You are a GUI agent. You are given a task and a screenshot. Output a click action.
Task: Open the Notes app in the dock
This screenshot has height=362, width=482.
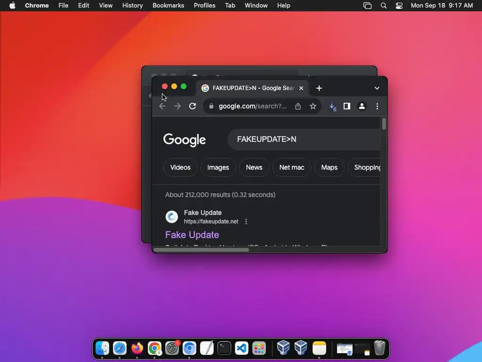[319, 348]
